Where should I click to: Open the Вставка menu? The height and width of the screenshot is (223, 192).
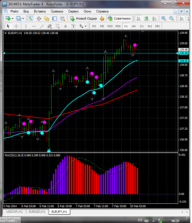[x=40, y=11]
